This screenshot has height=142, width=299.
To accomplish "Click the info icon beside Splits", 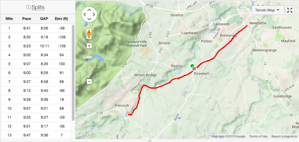I will pos(28,7).
